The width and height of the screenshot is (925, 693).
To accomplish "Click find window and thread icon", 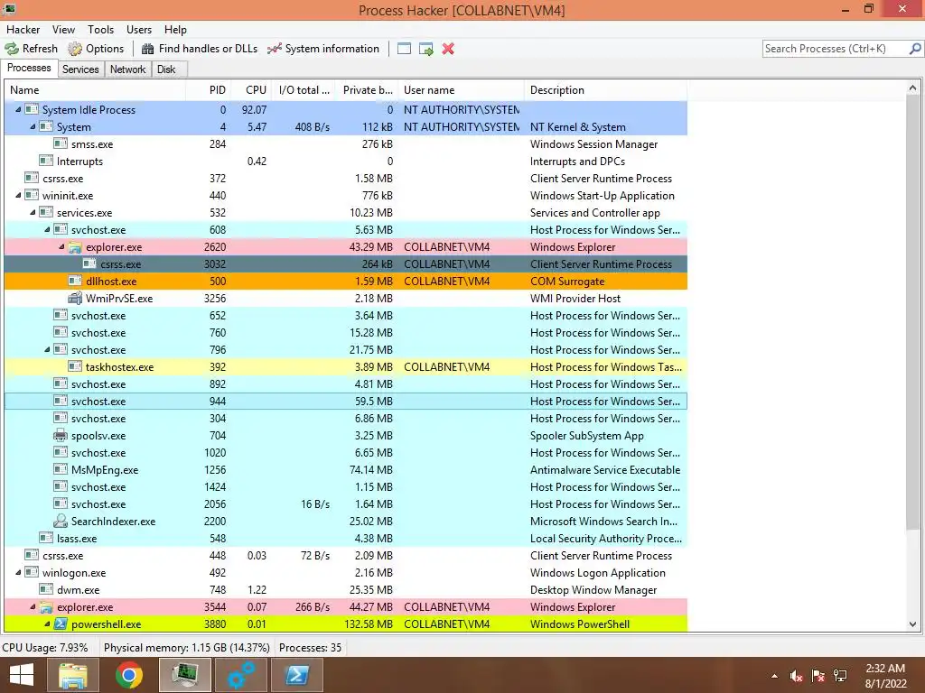I will coord(426,49).
